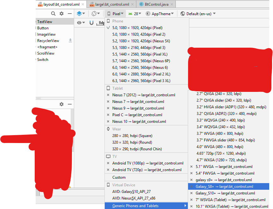The width and height of the screenshot is (273, 209).
Task: Choose the Pixel XL device entry
Action: pyautogui.click(x=146, y=54)
